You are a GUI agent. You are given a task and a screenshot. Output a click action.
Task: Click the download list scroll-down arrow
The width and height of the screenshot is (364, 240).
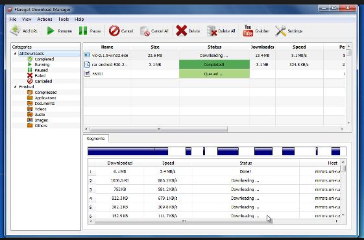click(348, 123)
